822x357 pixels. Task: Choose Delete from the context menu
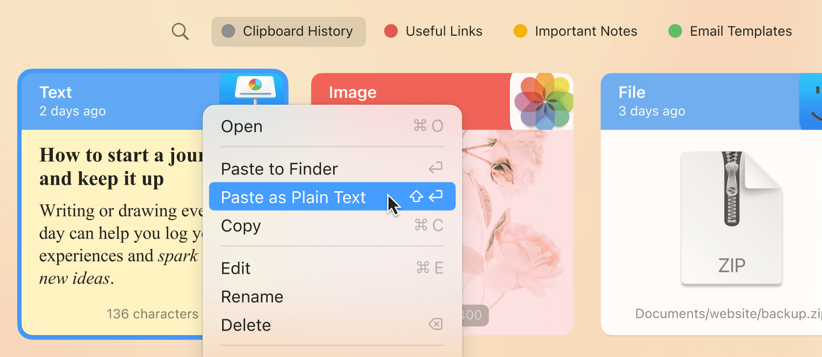[246, 325]
